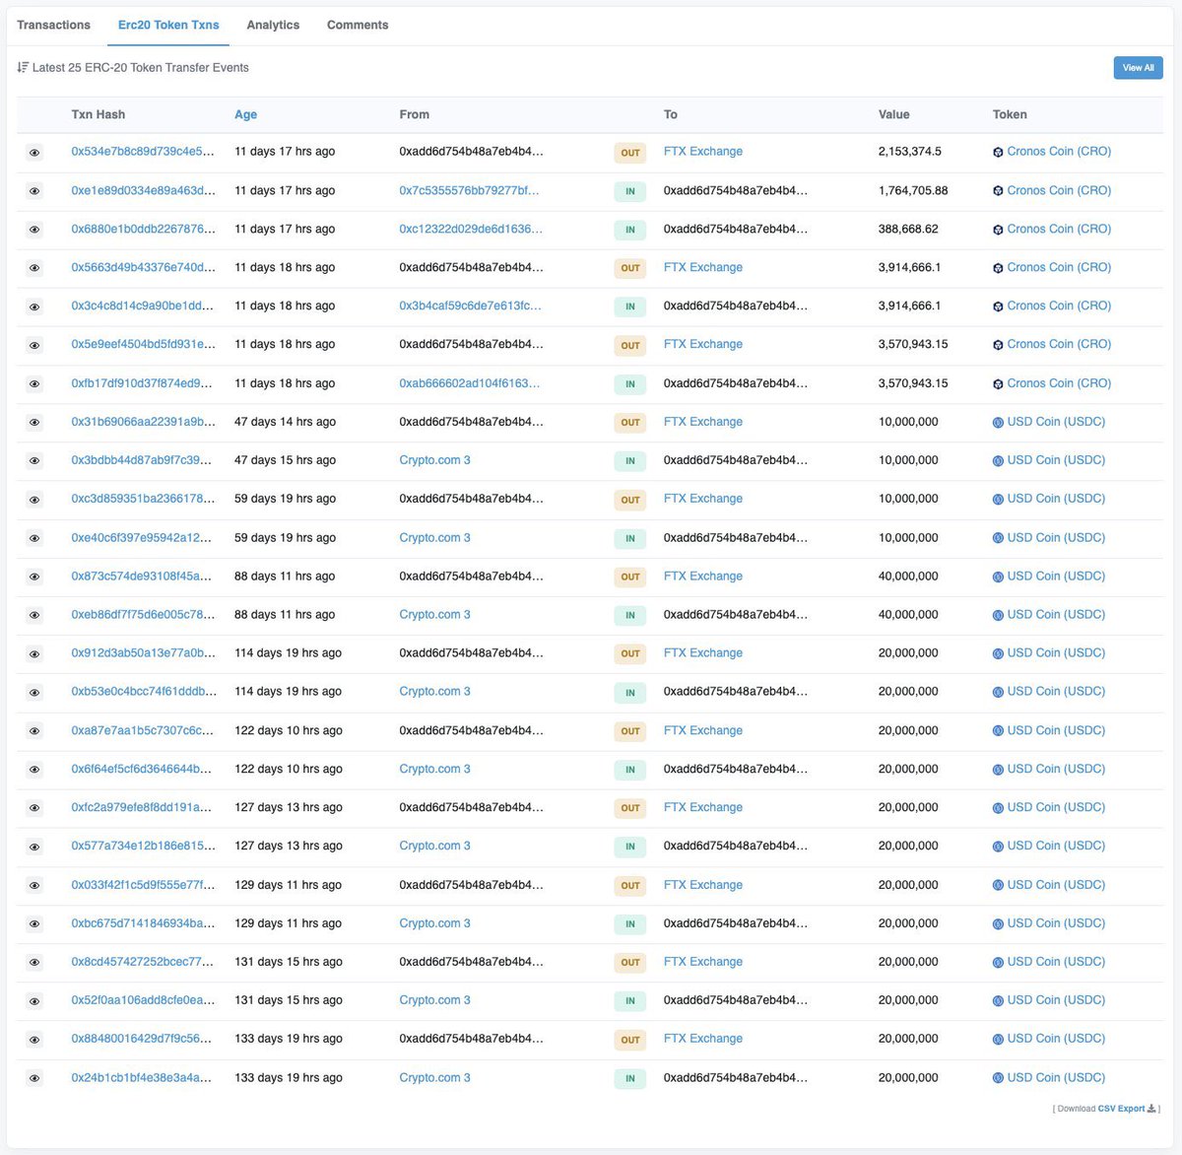Click eye icon for 0x577a734e12b186e815 row
The width and height of the screenshot is (1182, 1155).
click(x=34, y=847)
